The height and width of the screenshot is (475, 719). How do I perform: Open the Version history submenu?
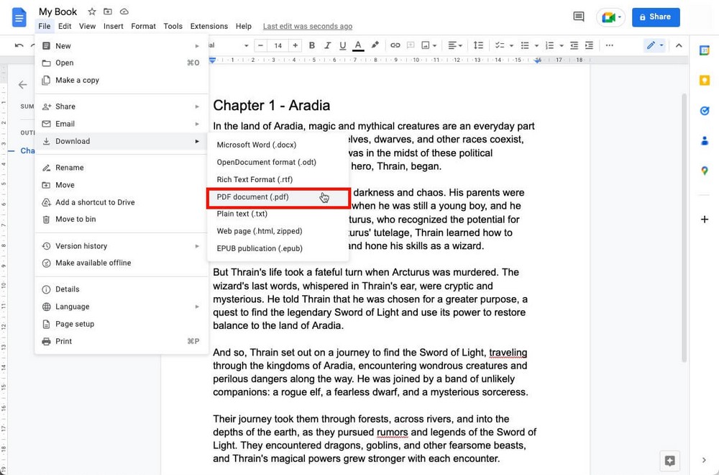(x=81, y=245)
